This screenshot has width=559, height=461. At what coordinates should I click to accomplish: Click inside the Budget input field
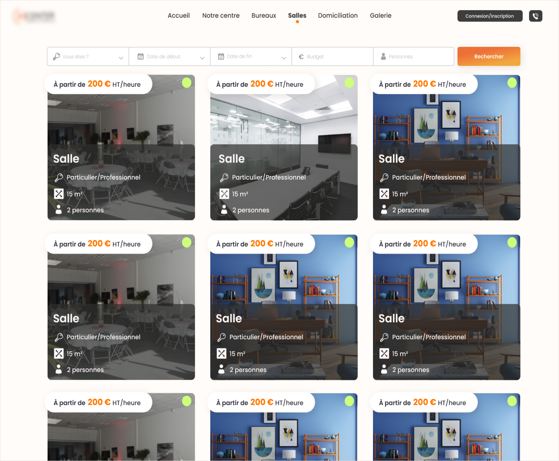click(x=332, y=56)
